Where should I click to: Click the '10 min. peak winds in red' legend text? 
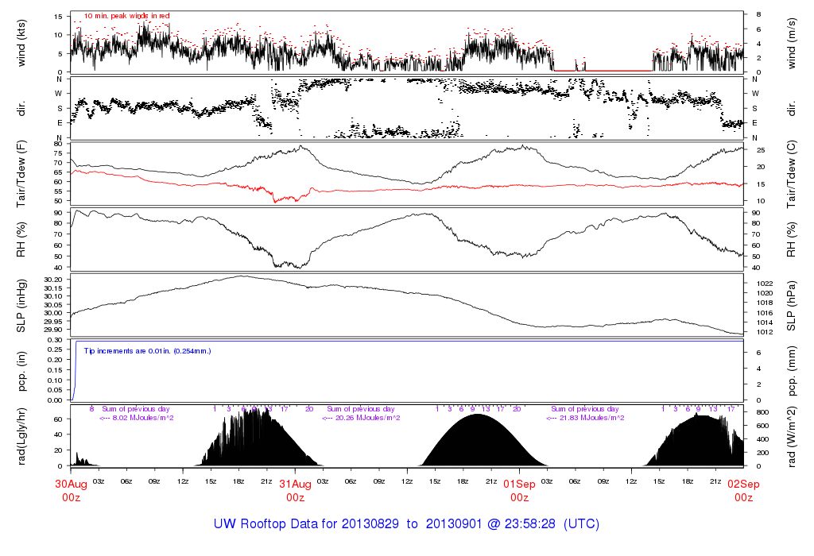[126, 16]
